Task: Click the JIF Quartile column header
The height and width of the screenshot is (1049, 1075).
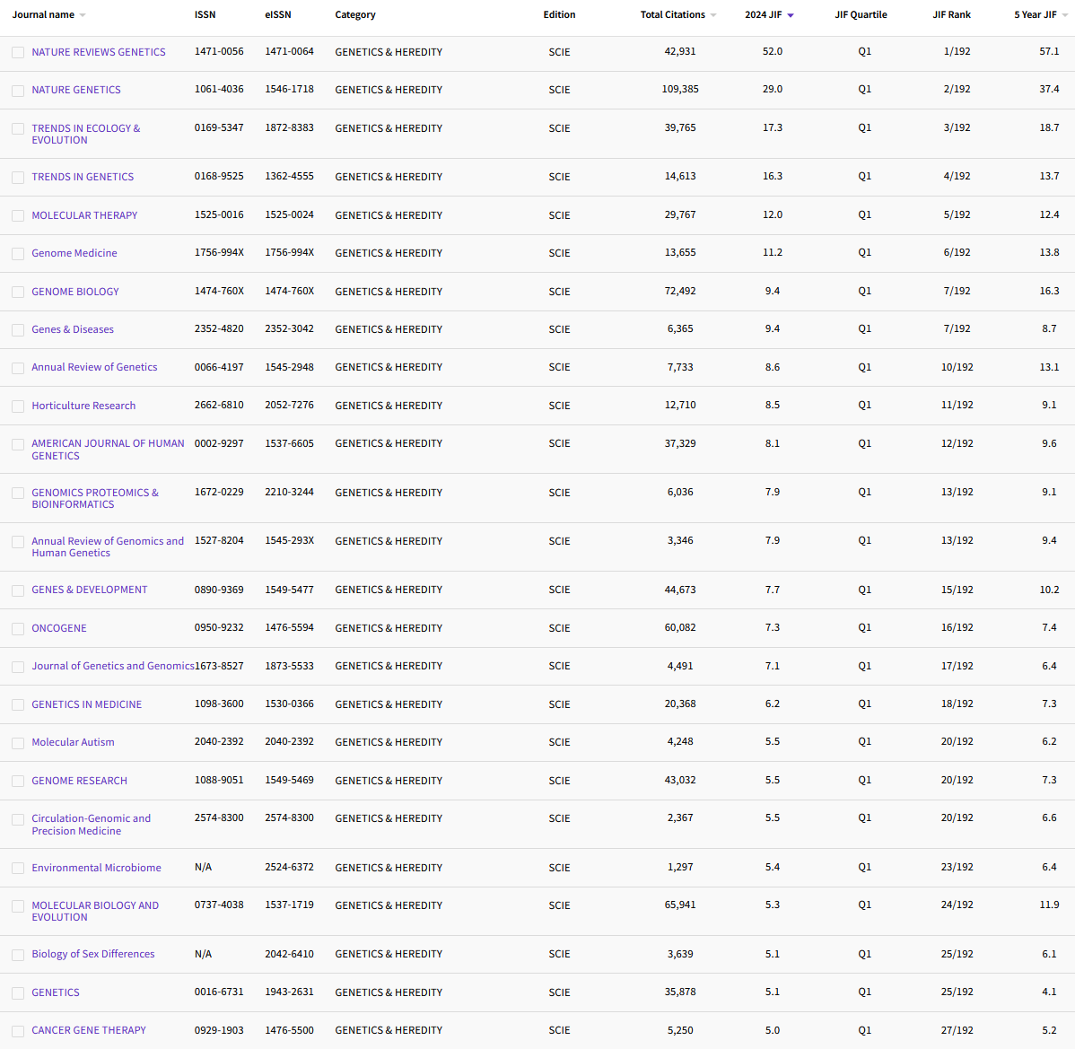Action: tap(861, 14)
